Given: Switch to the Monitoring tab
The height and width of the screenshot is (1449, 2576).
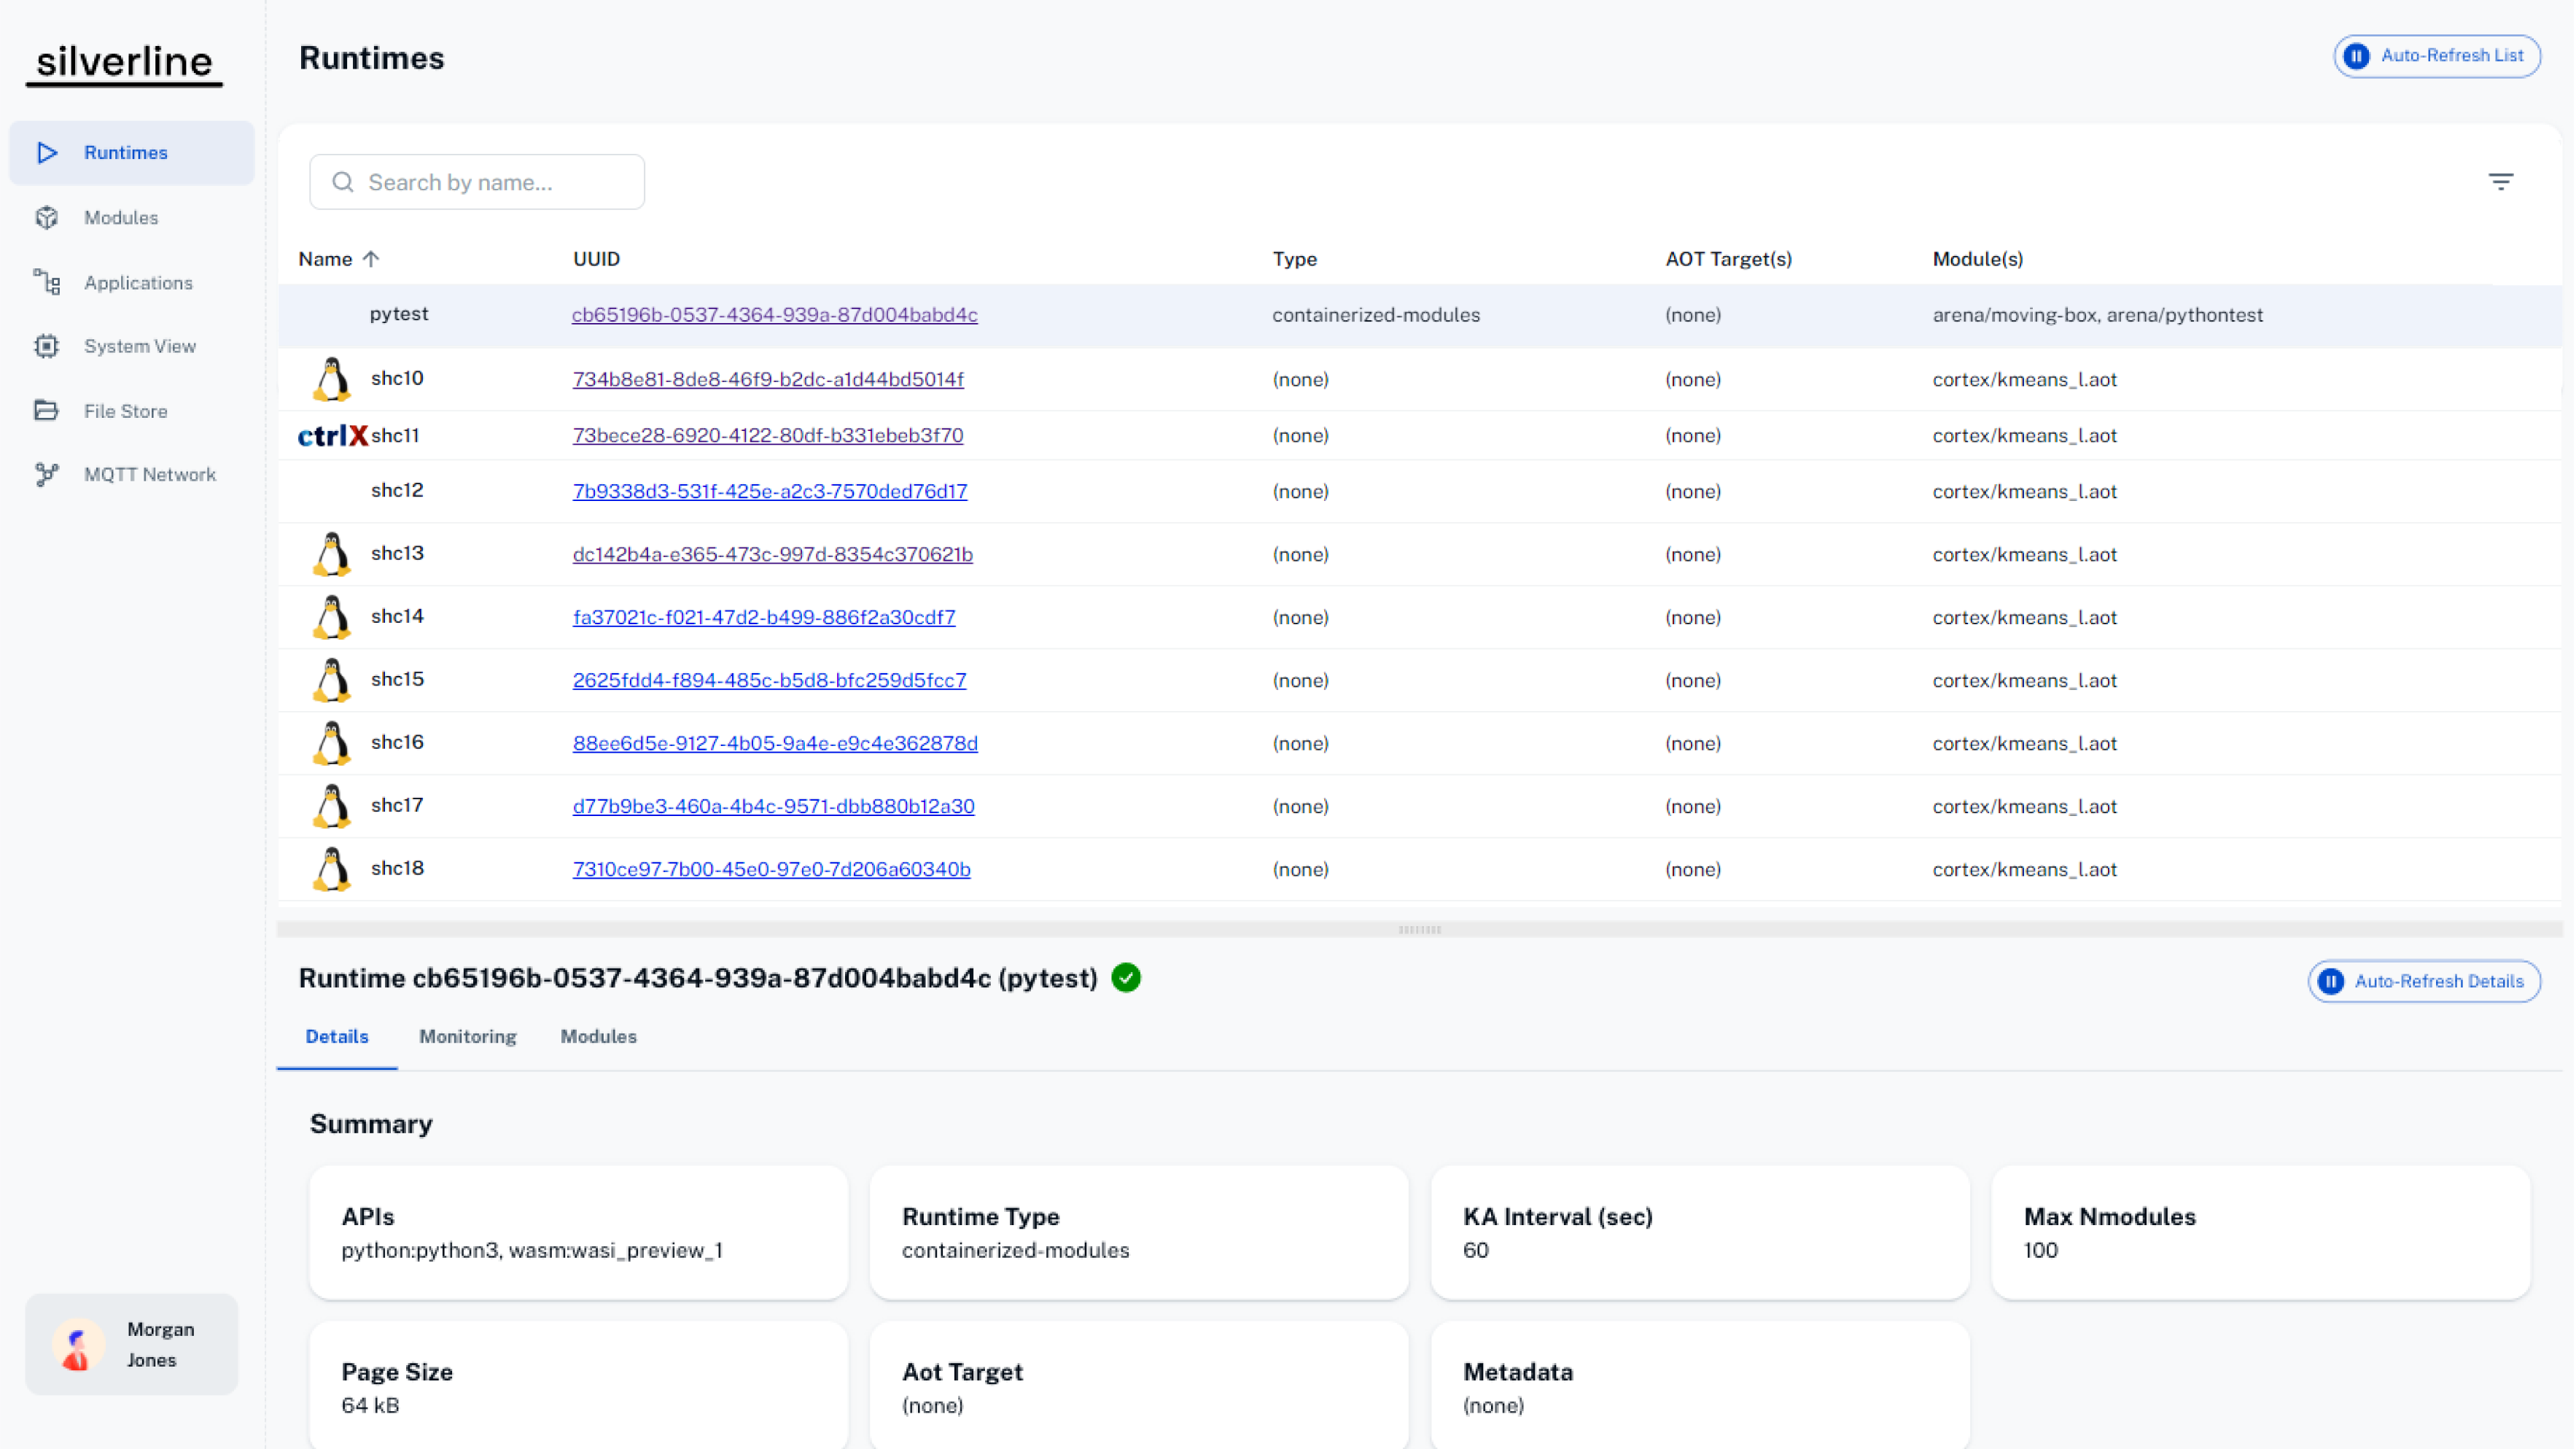Looking at the screenshot, I should (x=467, y=1037).
